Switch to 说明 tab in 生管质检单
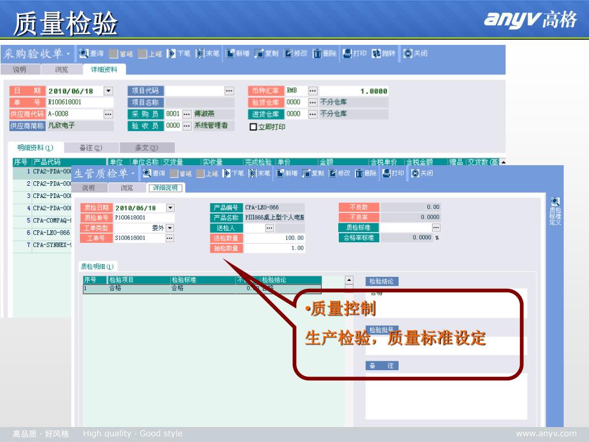589x442 pixels. click(89, 188)
